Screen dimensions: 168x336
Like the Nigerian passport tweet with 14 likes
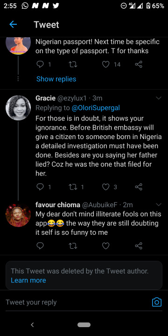tap(105, 64)
